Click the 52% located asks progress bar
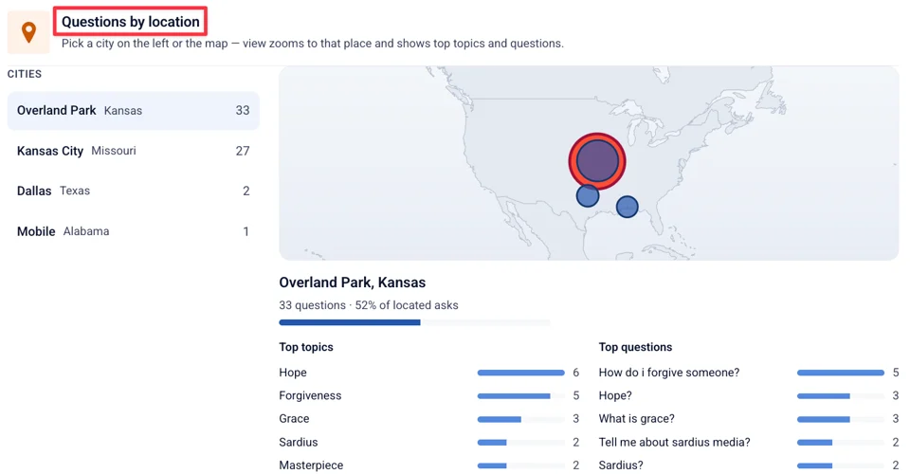Screen dimensions: 910x474 [414, 322]
